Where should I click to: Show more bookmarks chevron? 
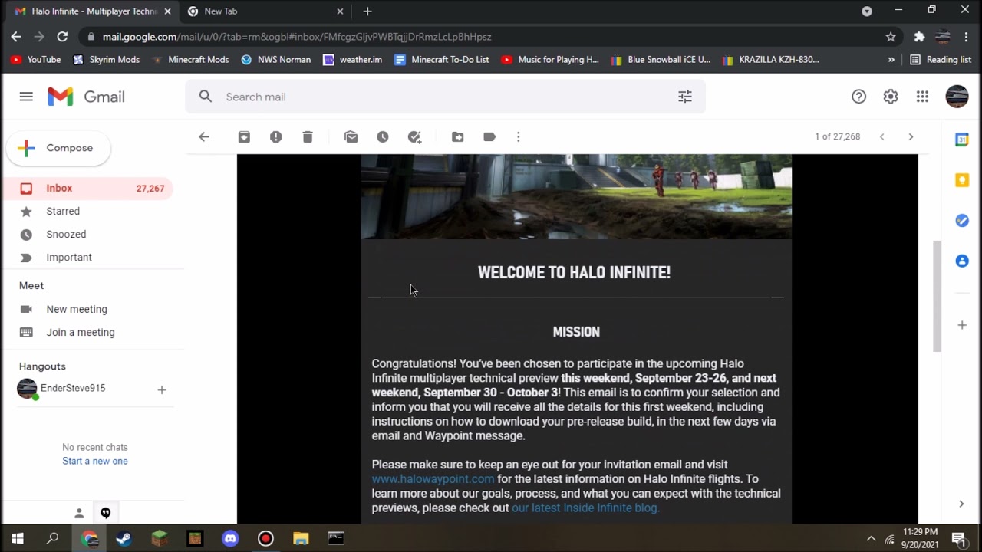(891, 59)
